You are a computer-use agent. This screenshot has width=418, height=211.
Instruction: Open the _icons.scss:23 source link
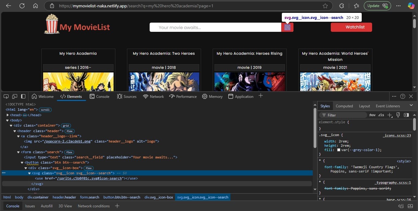[397, 135]
